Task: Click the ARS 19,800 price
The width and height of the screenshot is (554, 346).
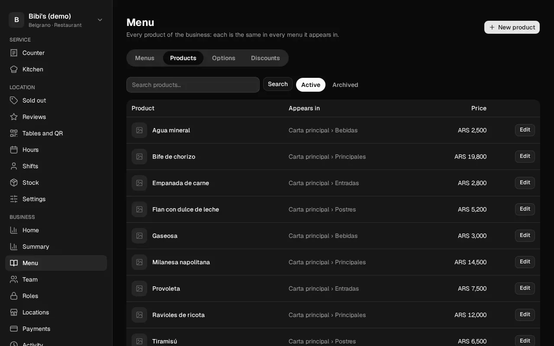Action: click(470, 157)
